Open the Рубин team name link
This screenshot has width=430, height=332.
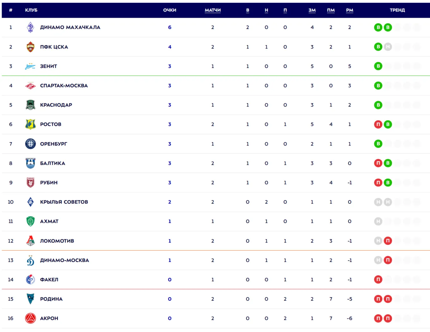[x=49, y=183]
